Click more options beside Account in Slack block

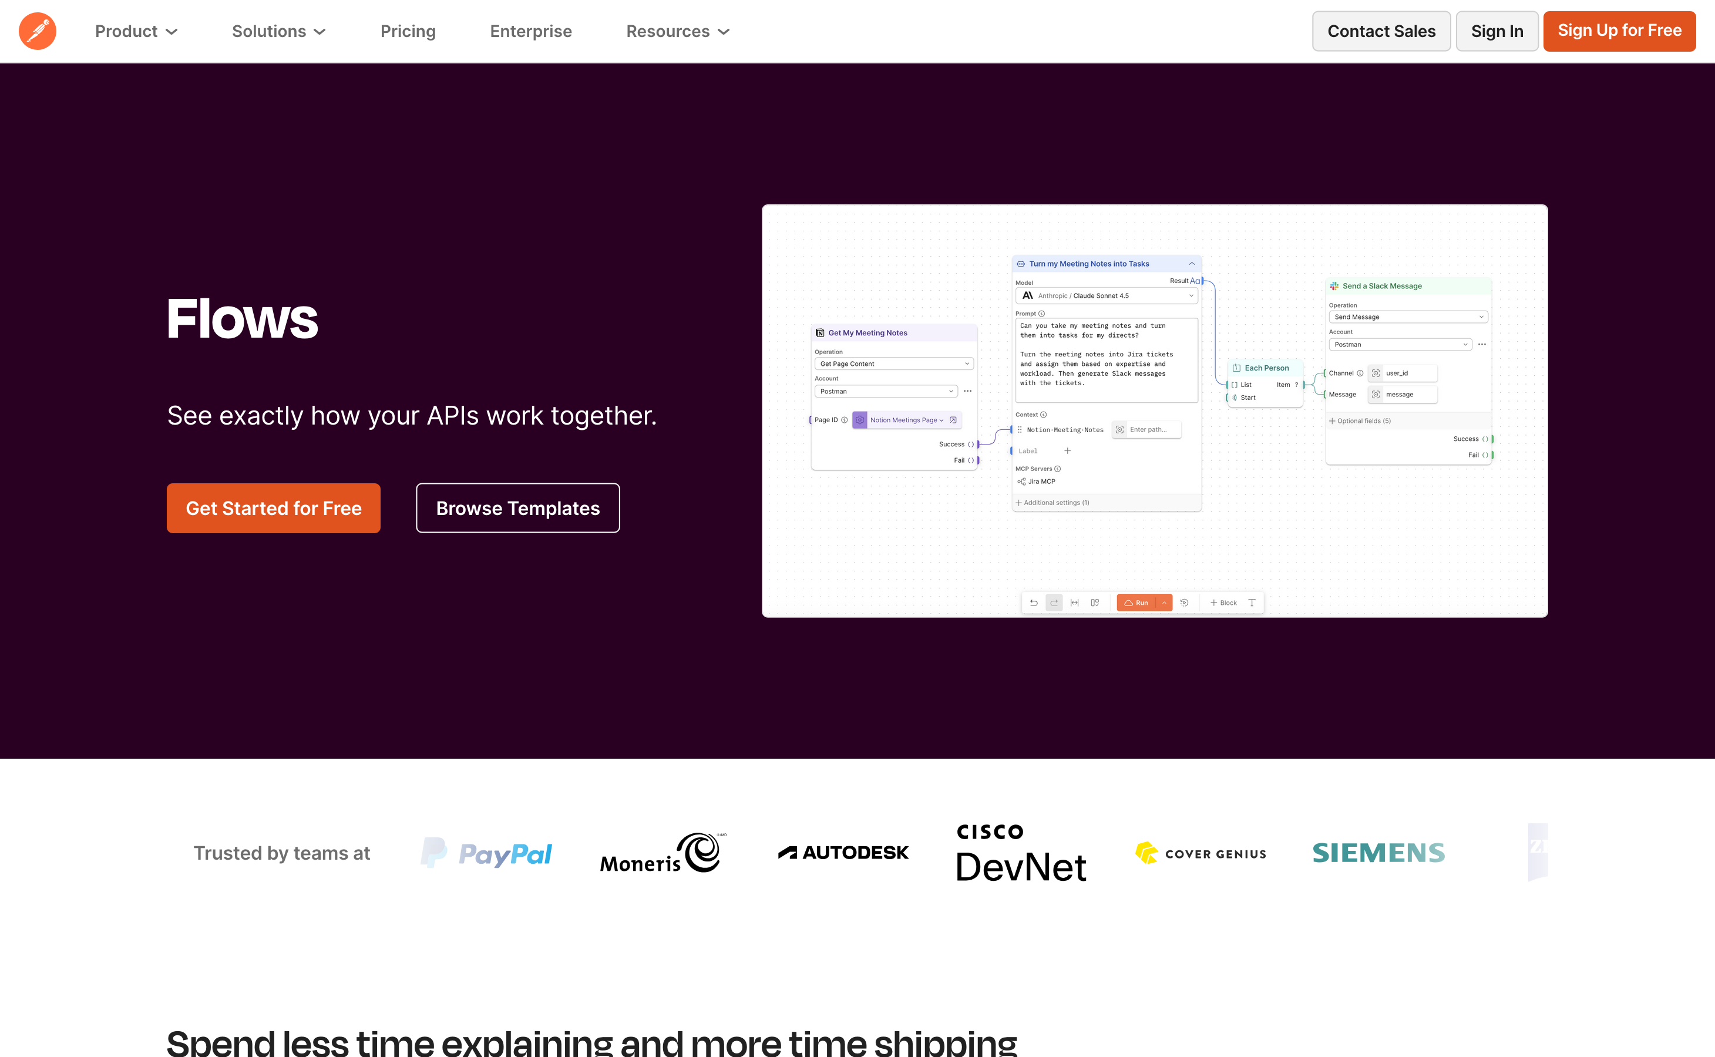coord(1482,345)
